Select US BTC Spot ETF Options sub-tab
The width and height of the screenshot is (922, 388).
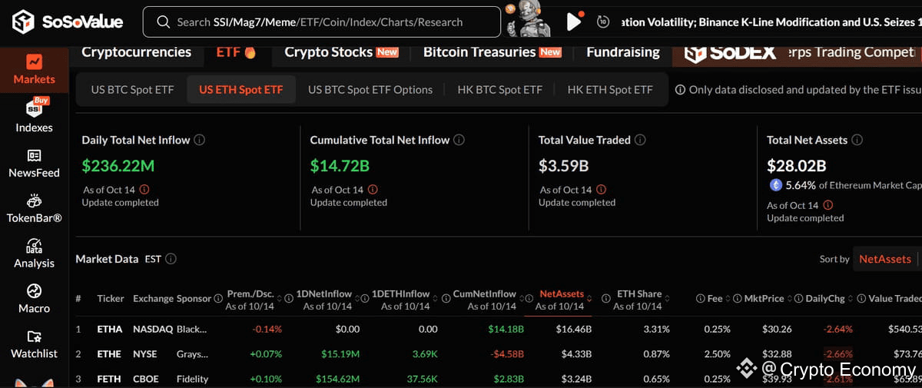pyautogui.click(x=370, y=90)
